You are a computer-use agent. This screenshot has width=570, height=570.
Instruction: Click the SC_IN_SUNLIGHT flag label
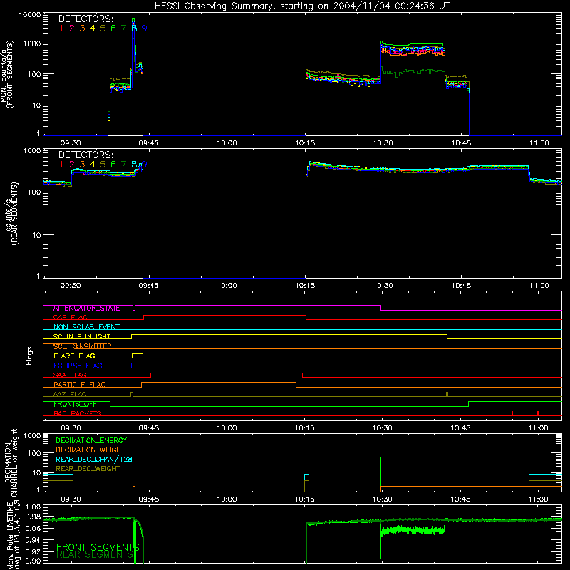(82, 336)
